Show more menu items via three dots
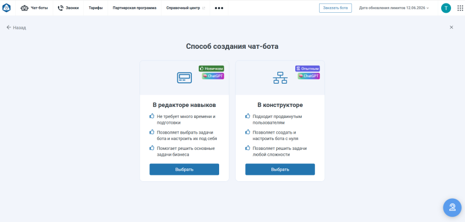Viewport: 465px width, 222px height. [219, 8]
